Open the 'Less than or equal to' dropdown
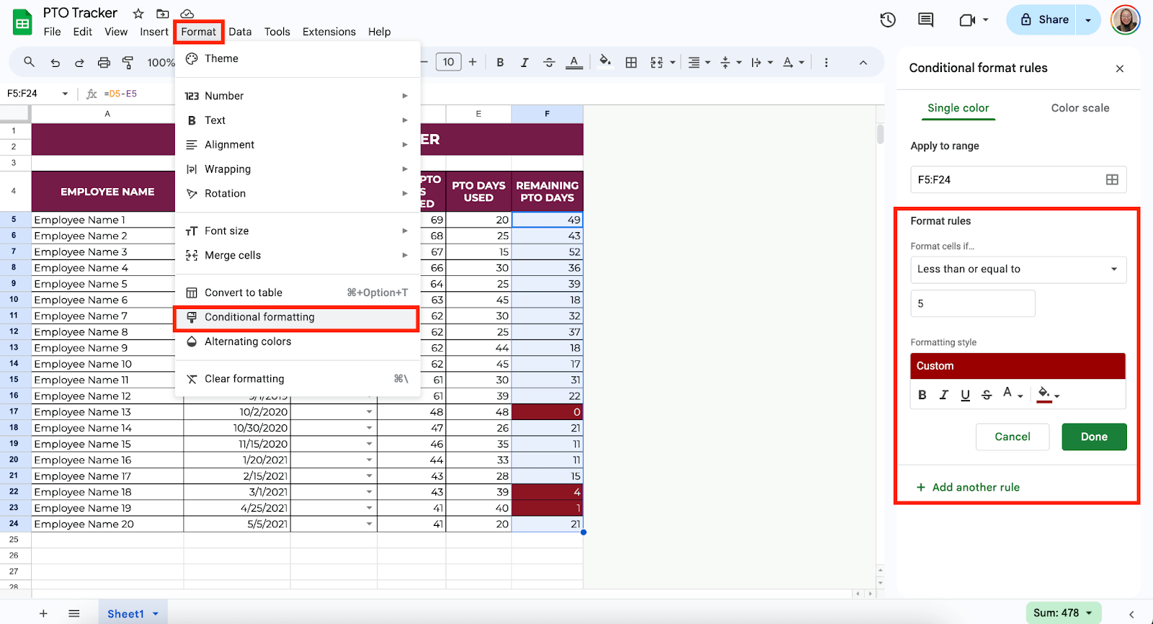The width and height of the screenshot is (1153, 624). [1018, 269]
